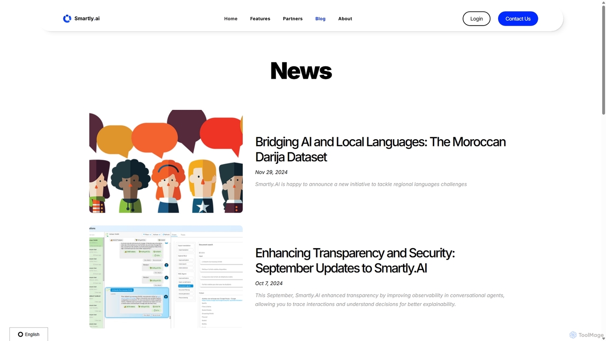This screenshot has height=341, width=606.
Task: Open the speech bubbles article thumbnail
Action: 166,161
